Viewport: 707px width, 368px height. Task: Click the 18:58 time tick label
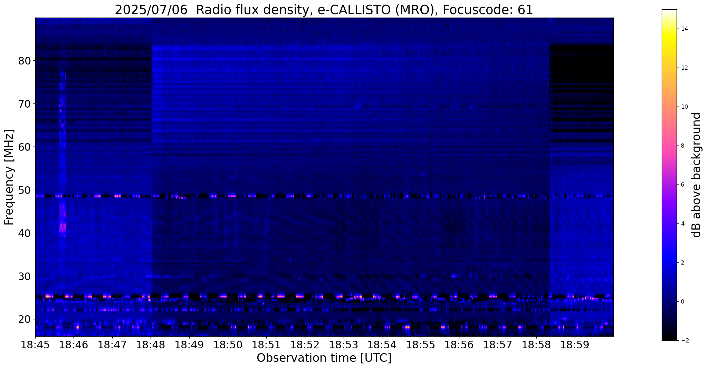(536, 345)
